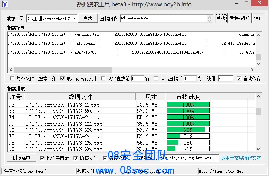Select row 34 NEK-17173-21.txt
The height and width of the screenshot is (176, 269).
pos(131,117)
